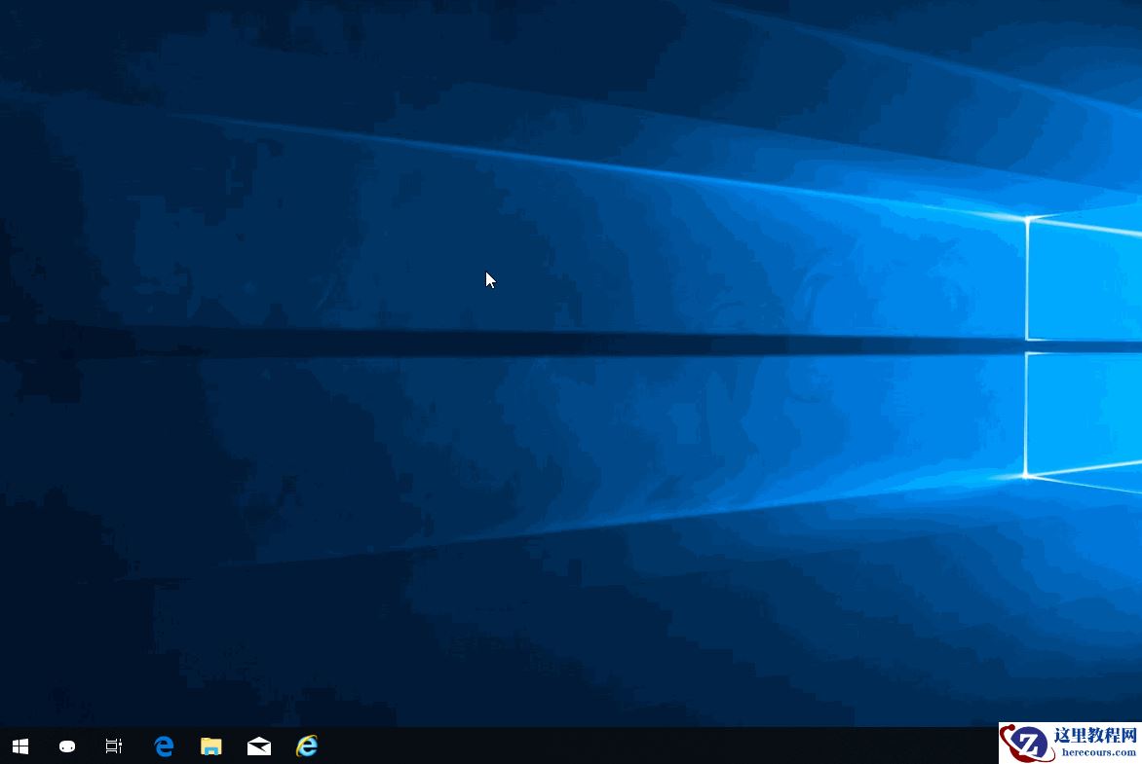The width and height of the screenshot is (1142, 764).
Task: Click the Cortana circle icon
Action: pyautogui.click(x=66, y=746)
